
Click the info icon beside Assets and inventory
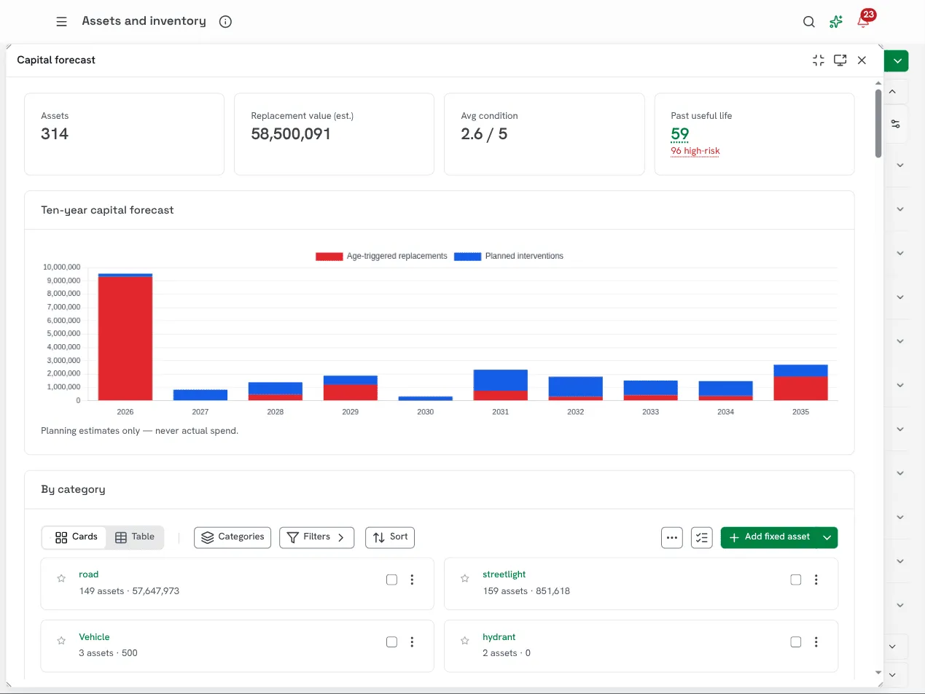(225, 22)
